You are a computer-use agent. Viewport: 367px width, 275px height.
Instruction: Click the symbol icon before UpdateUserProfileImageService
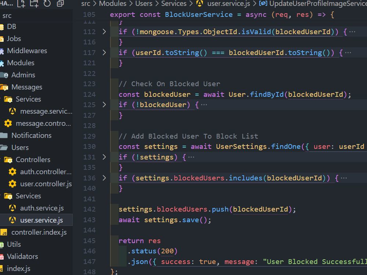(263, 4)
